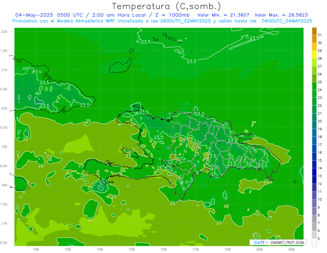Click the '0600UTC_02MAY2025' initialization time
This screenshot has height=253, width=327.
[x=186, y=21]
